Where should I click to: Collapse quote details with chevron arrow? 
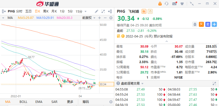(167, 41)
